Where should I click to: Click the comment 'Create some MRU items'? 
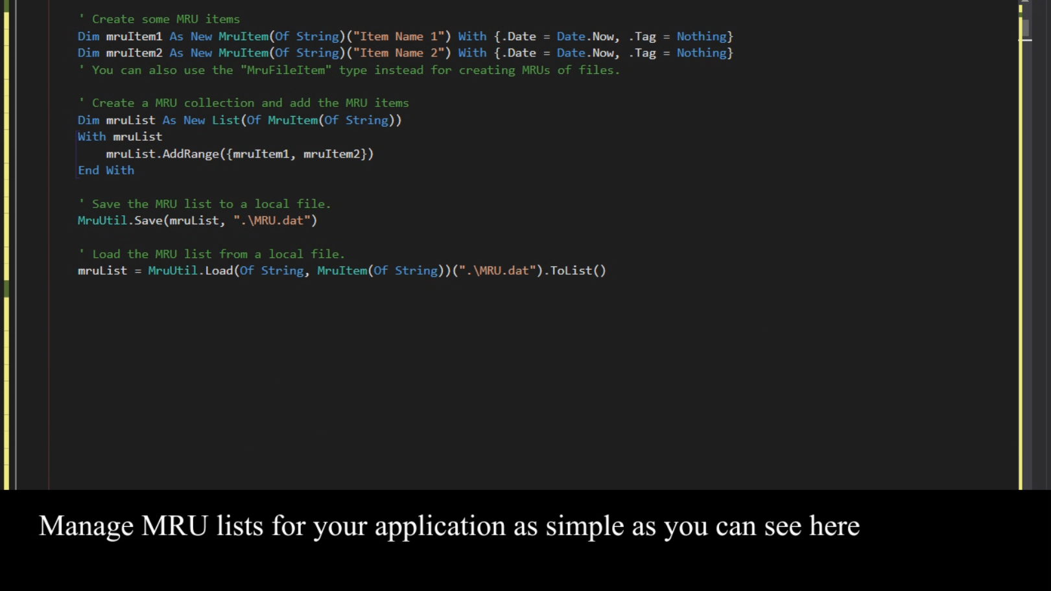[158, 19]
